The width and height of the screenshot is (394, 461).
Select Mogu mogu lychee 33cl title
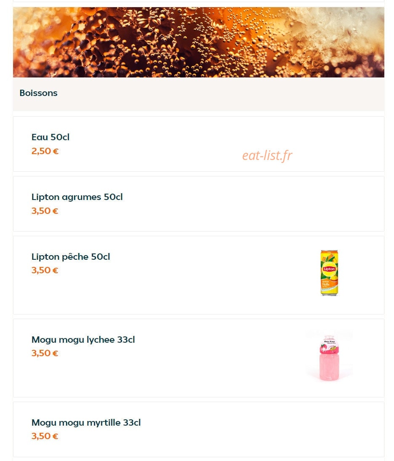(83, 340)
